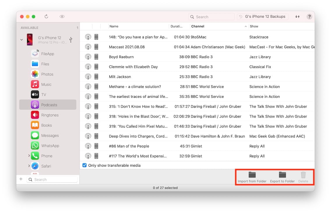Viewport: 331px width, 213px height.
Task: Click podcast icon of Milt Jackson row
Action: coord(88,77)
